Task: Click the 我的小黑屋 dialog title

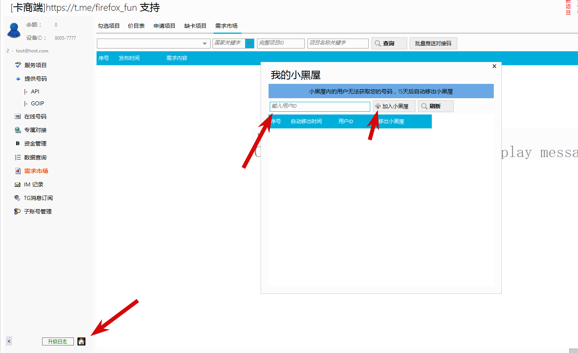Action: (x=296, y=75)
